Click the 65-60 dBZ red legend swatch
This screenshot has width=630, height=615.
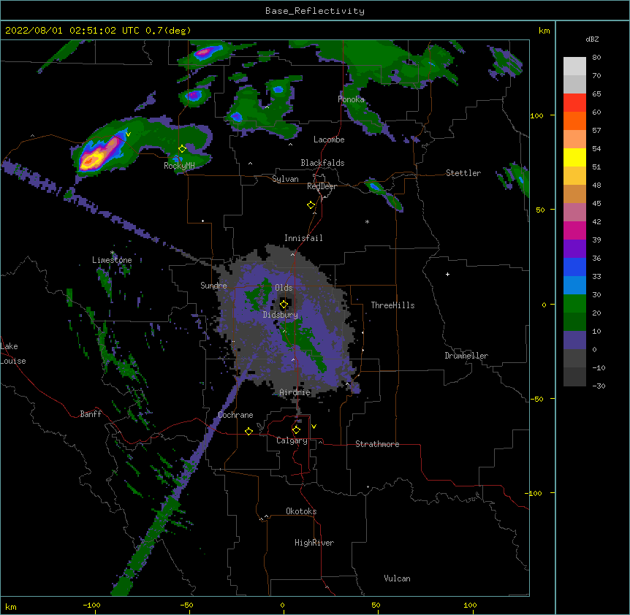[x=574, y=102]
